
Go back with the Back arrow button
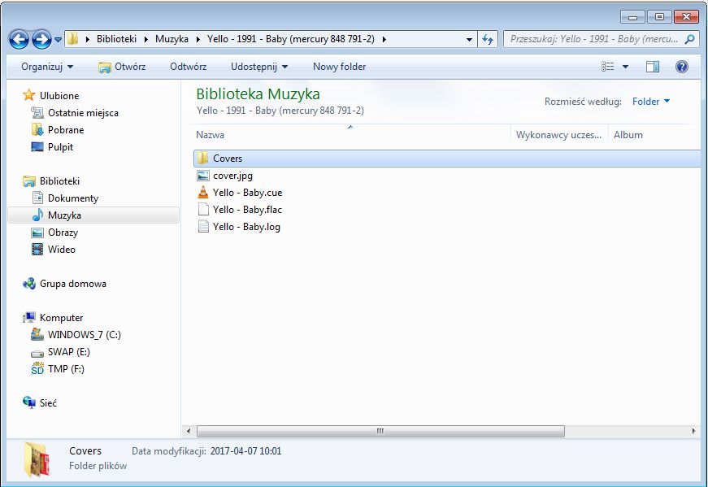pyautogui.click(x=19, y=39)
